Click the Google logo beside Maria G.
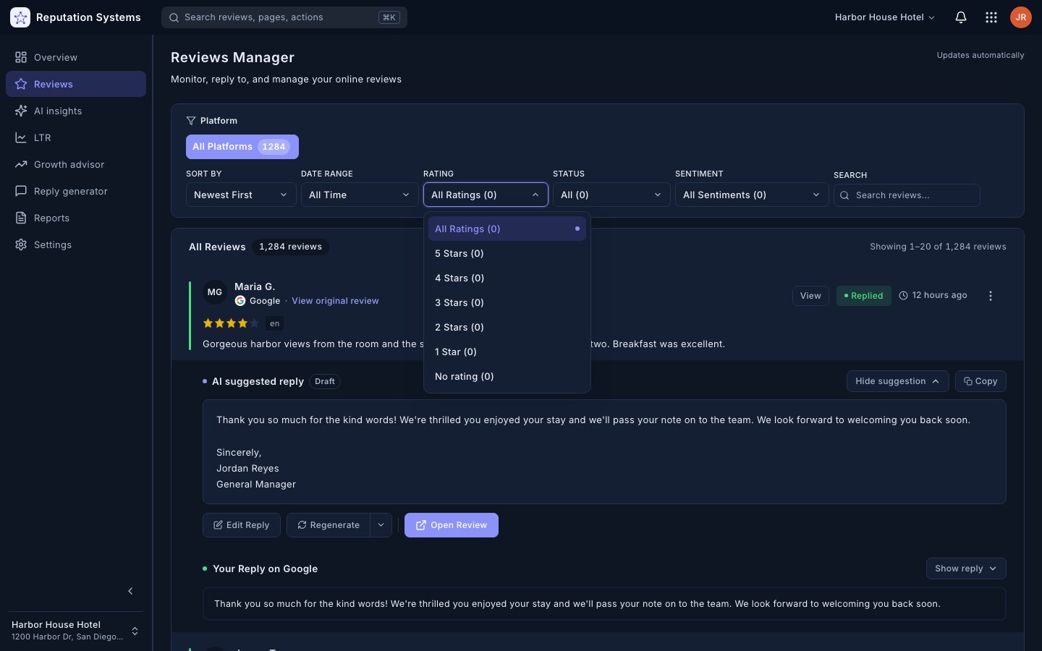This screenshot has height=651, width=1042. 240,301
